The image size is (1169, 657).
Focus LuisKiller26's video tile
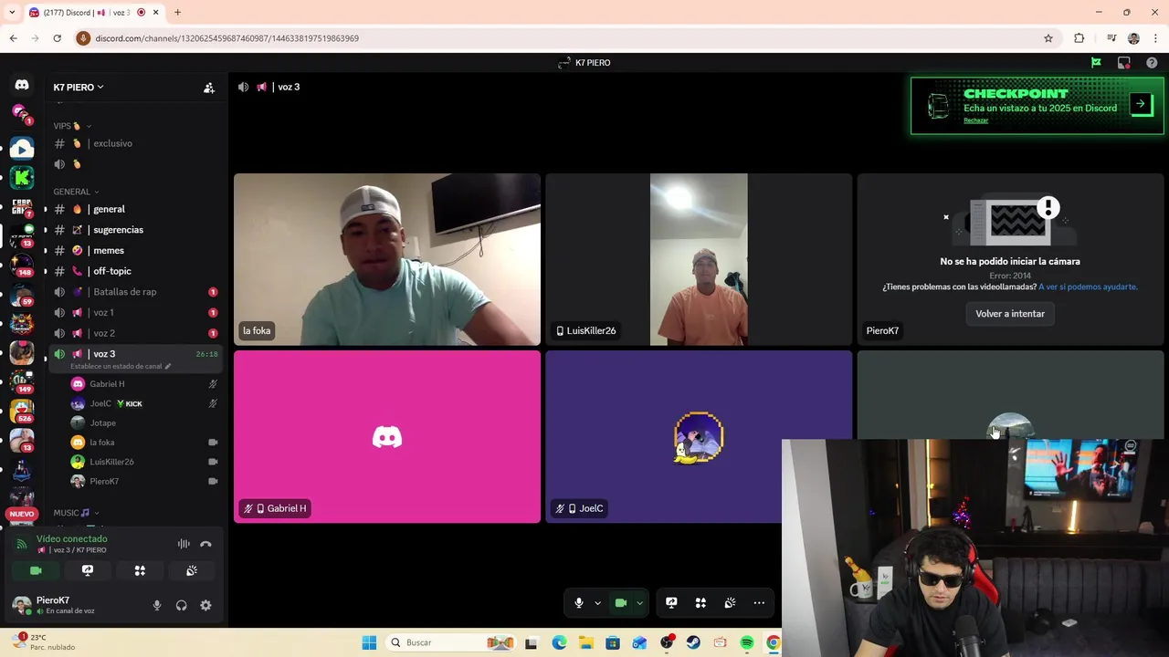coord(699,259)
